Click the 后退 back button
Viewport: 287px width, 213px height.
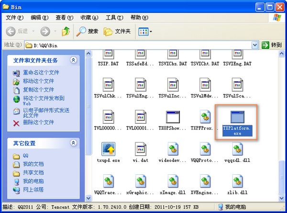click(17, 31)
